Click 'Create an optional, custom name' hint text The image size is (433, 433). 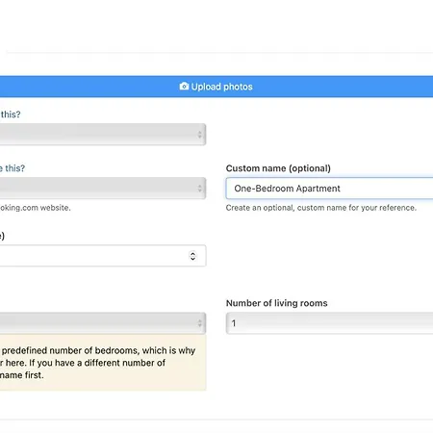tap(321, 208)
